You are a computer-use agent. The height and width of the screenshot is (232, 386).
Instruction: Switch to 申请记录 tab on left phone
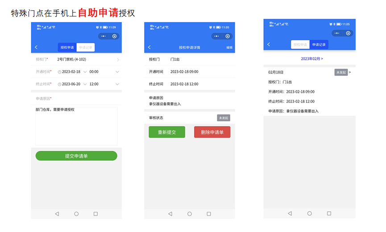(x=85, y=47)
